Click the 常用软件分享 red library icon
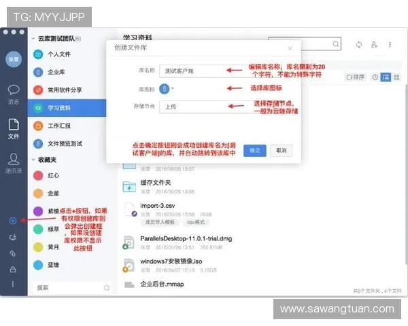The width and height of the screenshot is (408, 326). coord(38,90)
